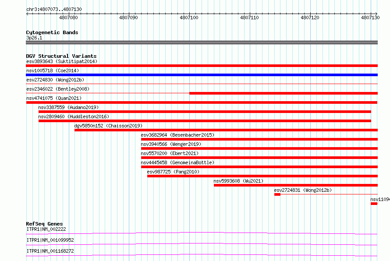Open nsv5993608 (Wu2021) variant
This screenshot has height=261, width=390.
click(238, 181)
